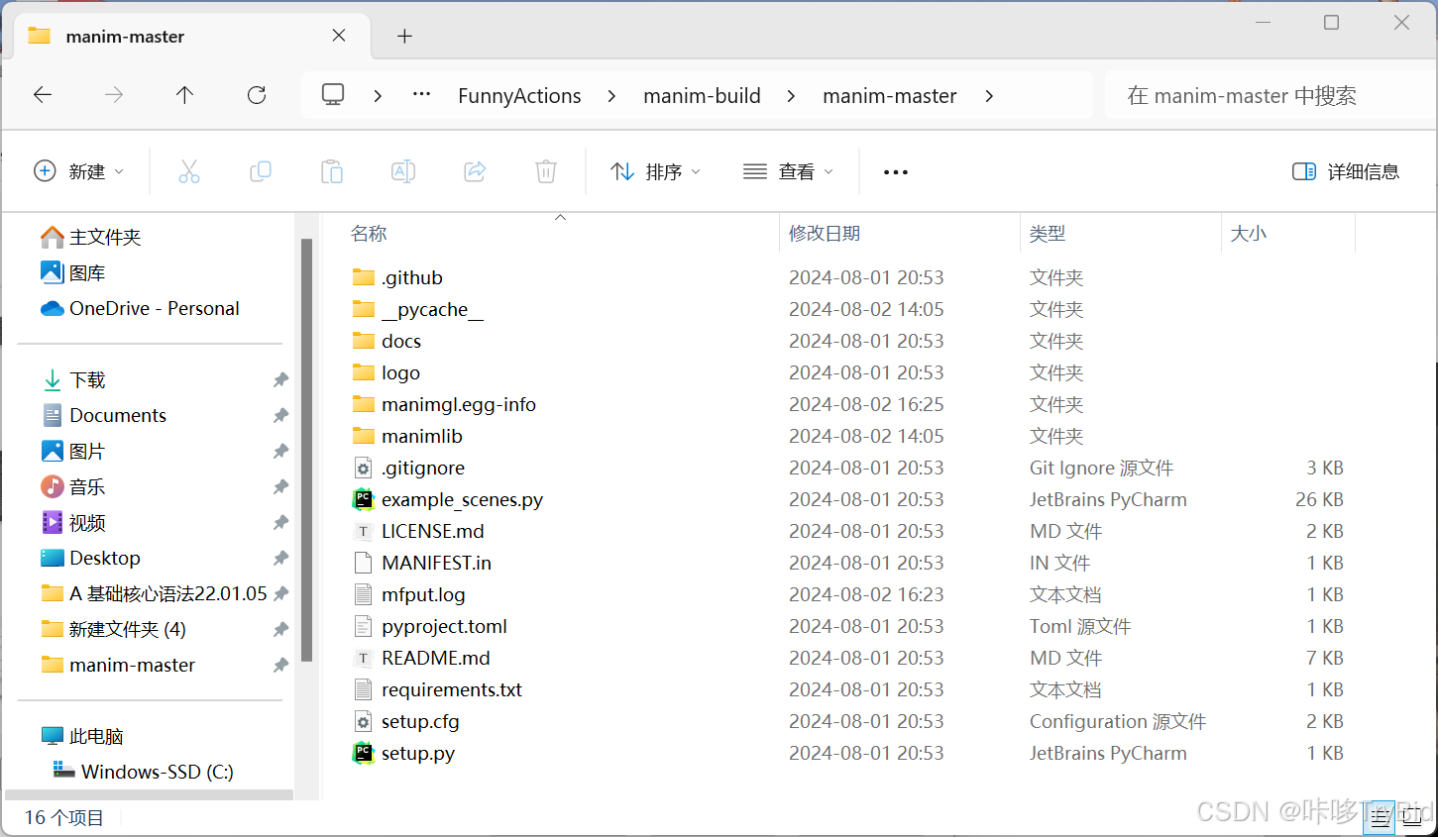
Task: Click manim-master in the address path
Action: pos(889,96)
